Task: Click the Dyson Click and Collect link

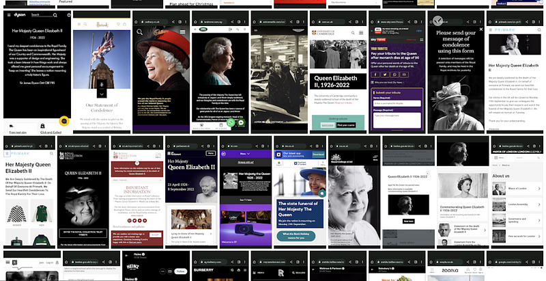Action: pyautogui.click(x=51, y=133)
